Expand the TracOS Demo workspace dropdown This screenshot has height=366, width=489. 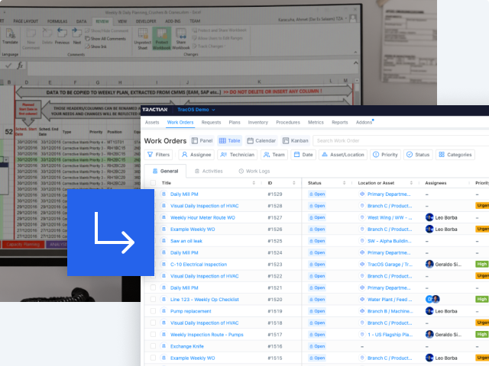click(196, 110)
